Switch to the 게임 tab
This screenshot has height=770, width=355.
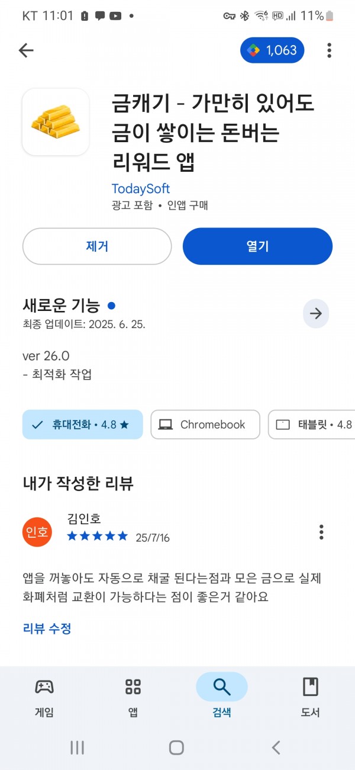tap(44, 697)
